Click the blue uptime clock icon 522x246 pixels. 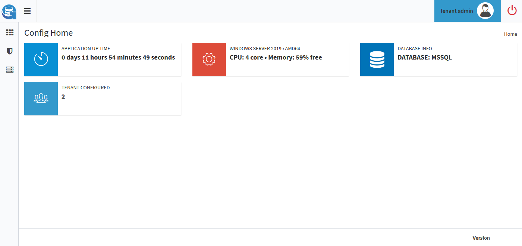coord(41,60)
